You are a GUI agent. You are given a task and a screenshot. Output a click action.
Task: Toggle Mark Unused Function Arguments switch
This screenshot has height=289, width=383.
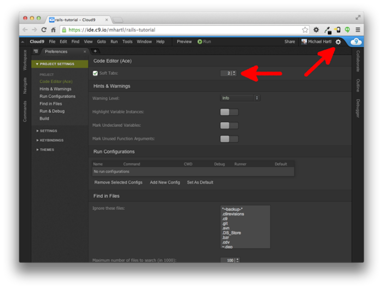click(229, 139)
